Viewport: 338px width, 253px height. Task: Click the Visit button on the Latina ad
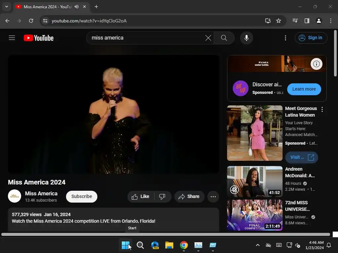(302, 157)
